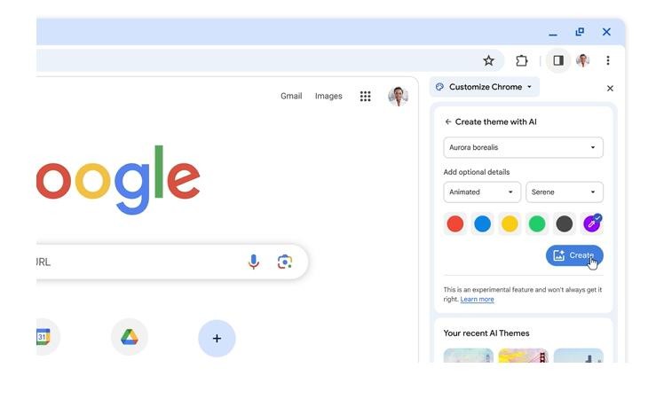The image size is (648, 415).
Task: Open the Google Calendar shortcut
Action: 43,337
